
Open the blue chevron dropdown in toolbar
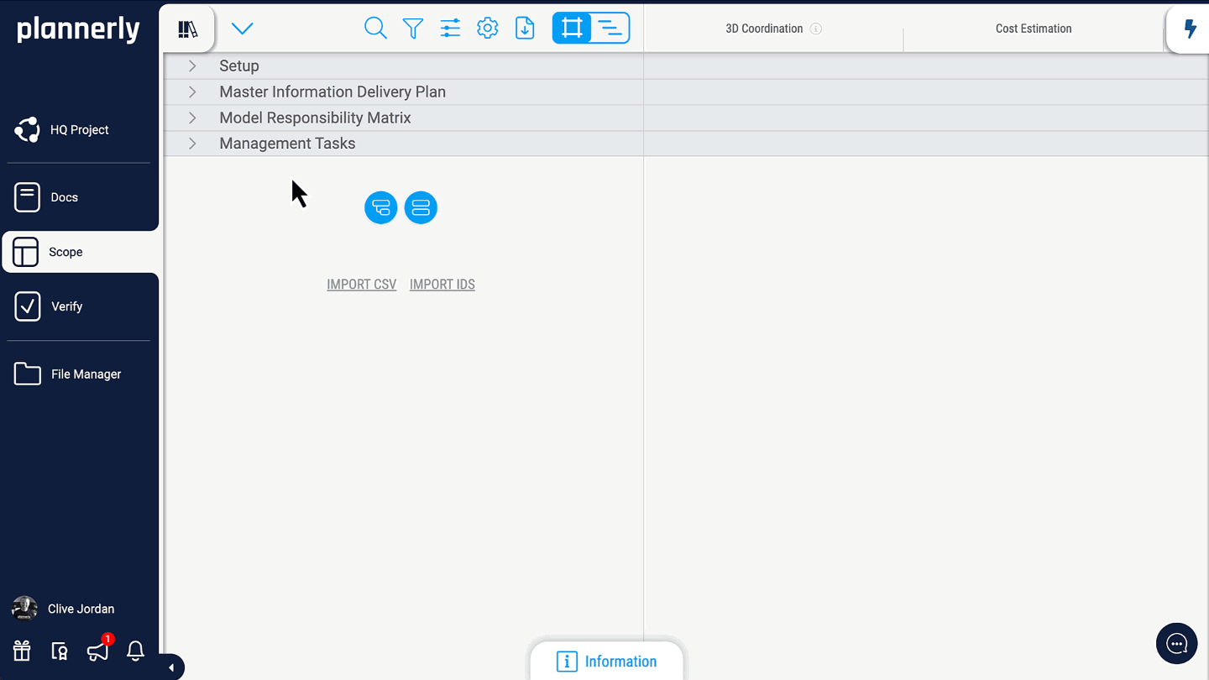tap(242, 29)
